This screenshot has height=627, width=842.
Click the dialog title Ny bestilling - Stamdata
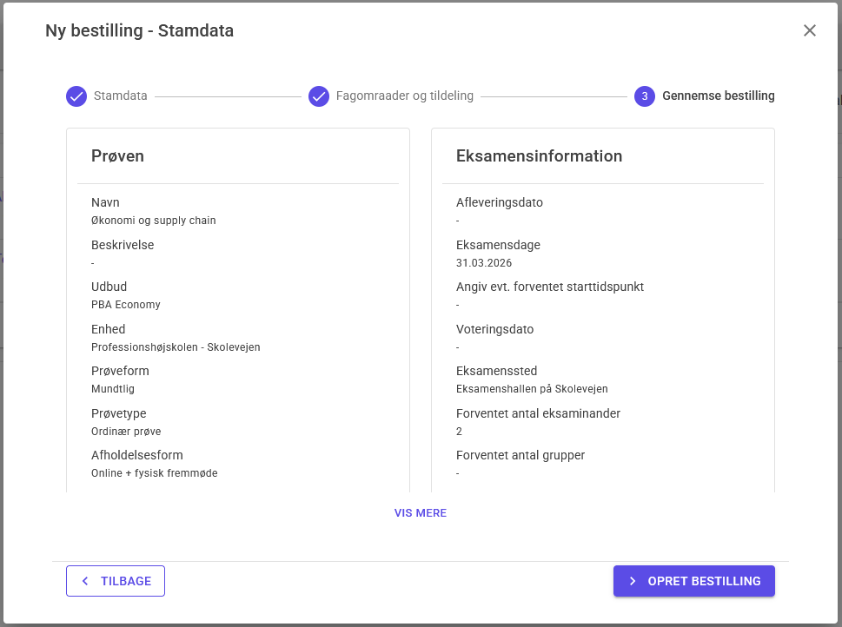[139, 31]
